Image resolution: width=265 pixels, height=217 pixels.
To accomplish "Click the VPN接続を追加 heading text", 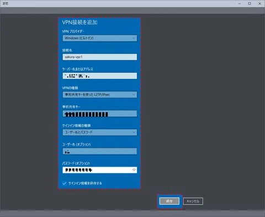I will click(79, 22).
